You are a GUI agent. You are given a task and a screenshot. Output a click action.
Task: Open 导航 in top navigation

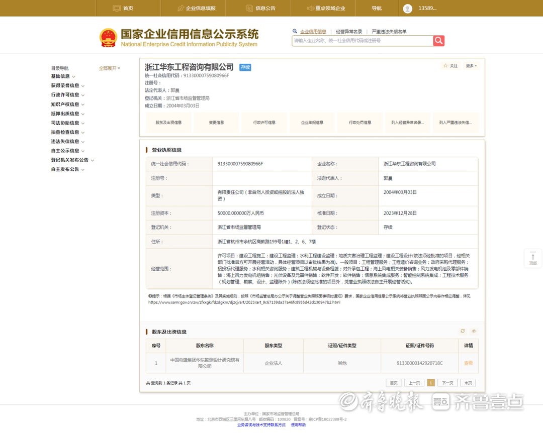click(377, 9)
